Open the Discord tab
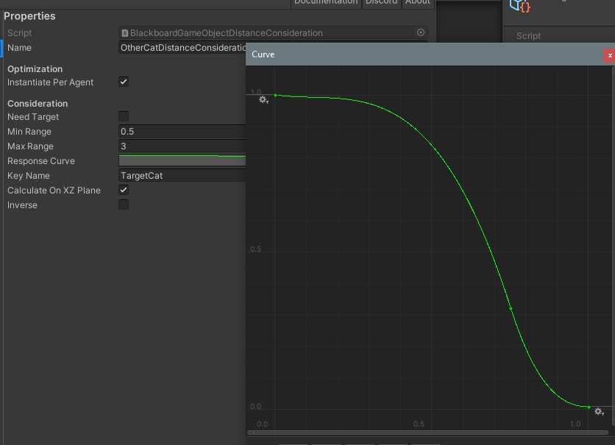Viewport: 615px width, 445px height. click(x=381, y=2)
